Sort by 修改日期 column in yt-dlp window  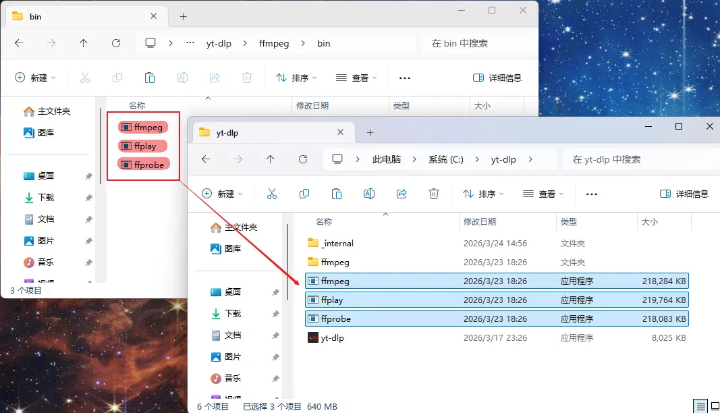coord(480,221)
